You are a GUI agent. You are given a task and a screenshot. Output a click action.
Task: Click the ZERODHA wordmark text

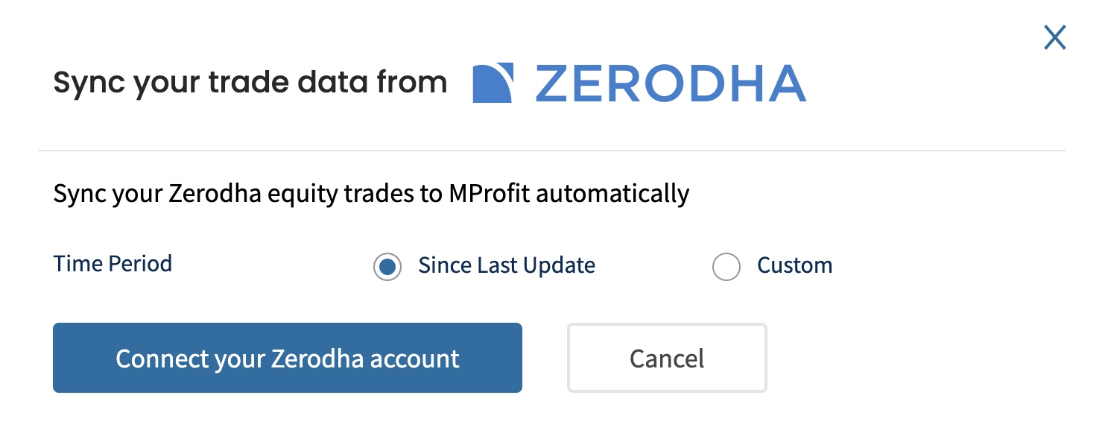tap(671, 83)
